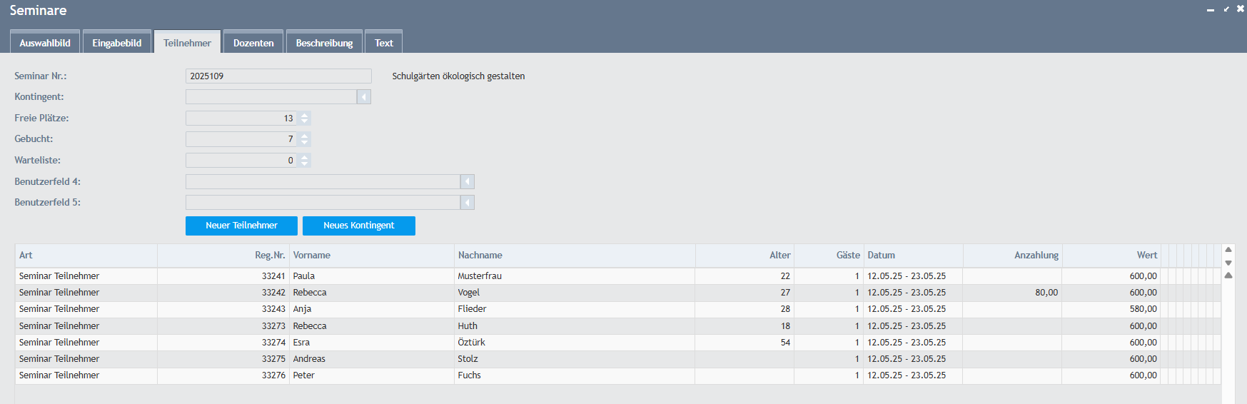
Task: Select the Eingabebild tab
Action: click(116, 43)
